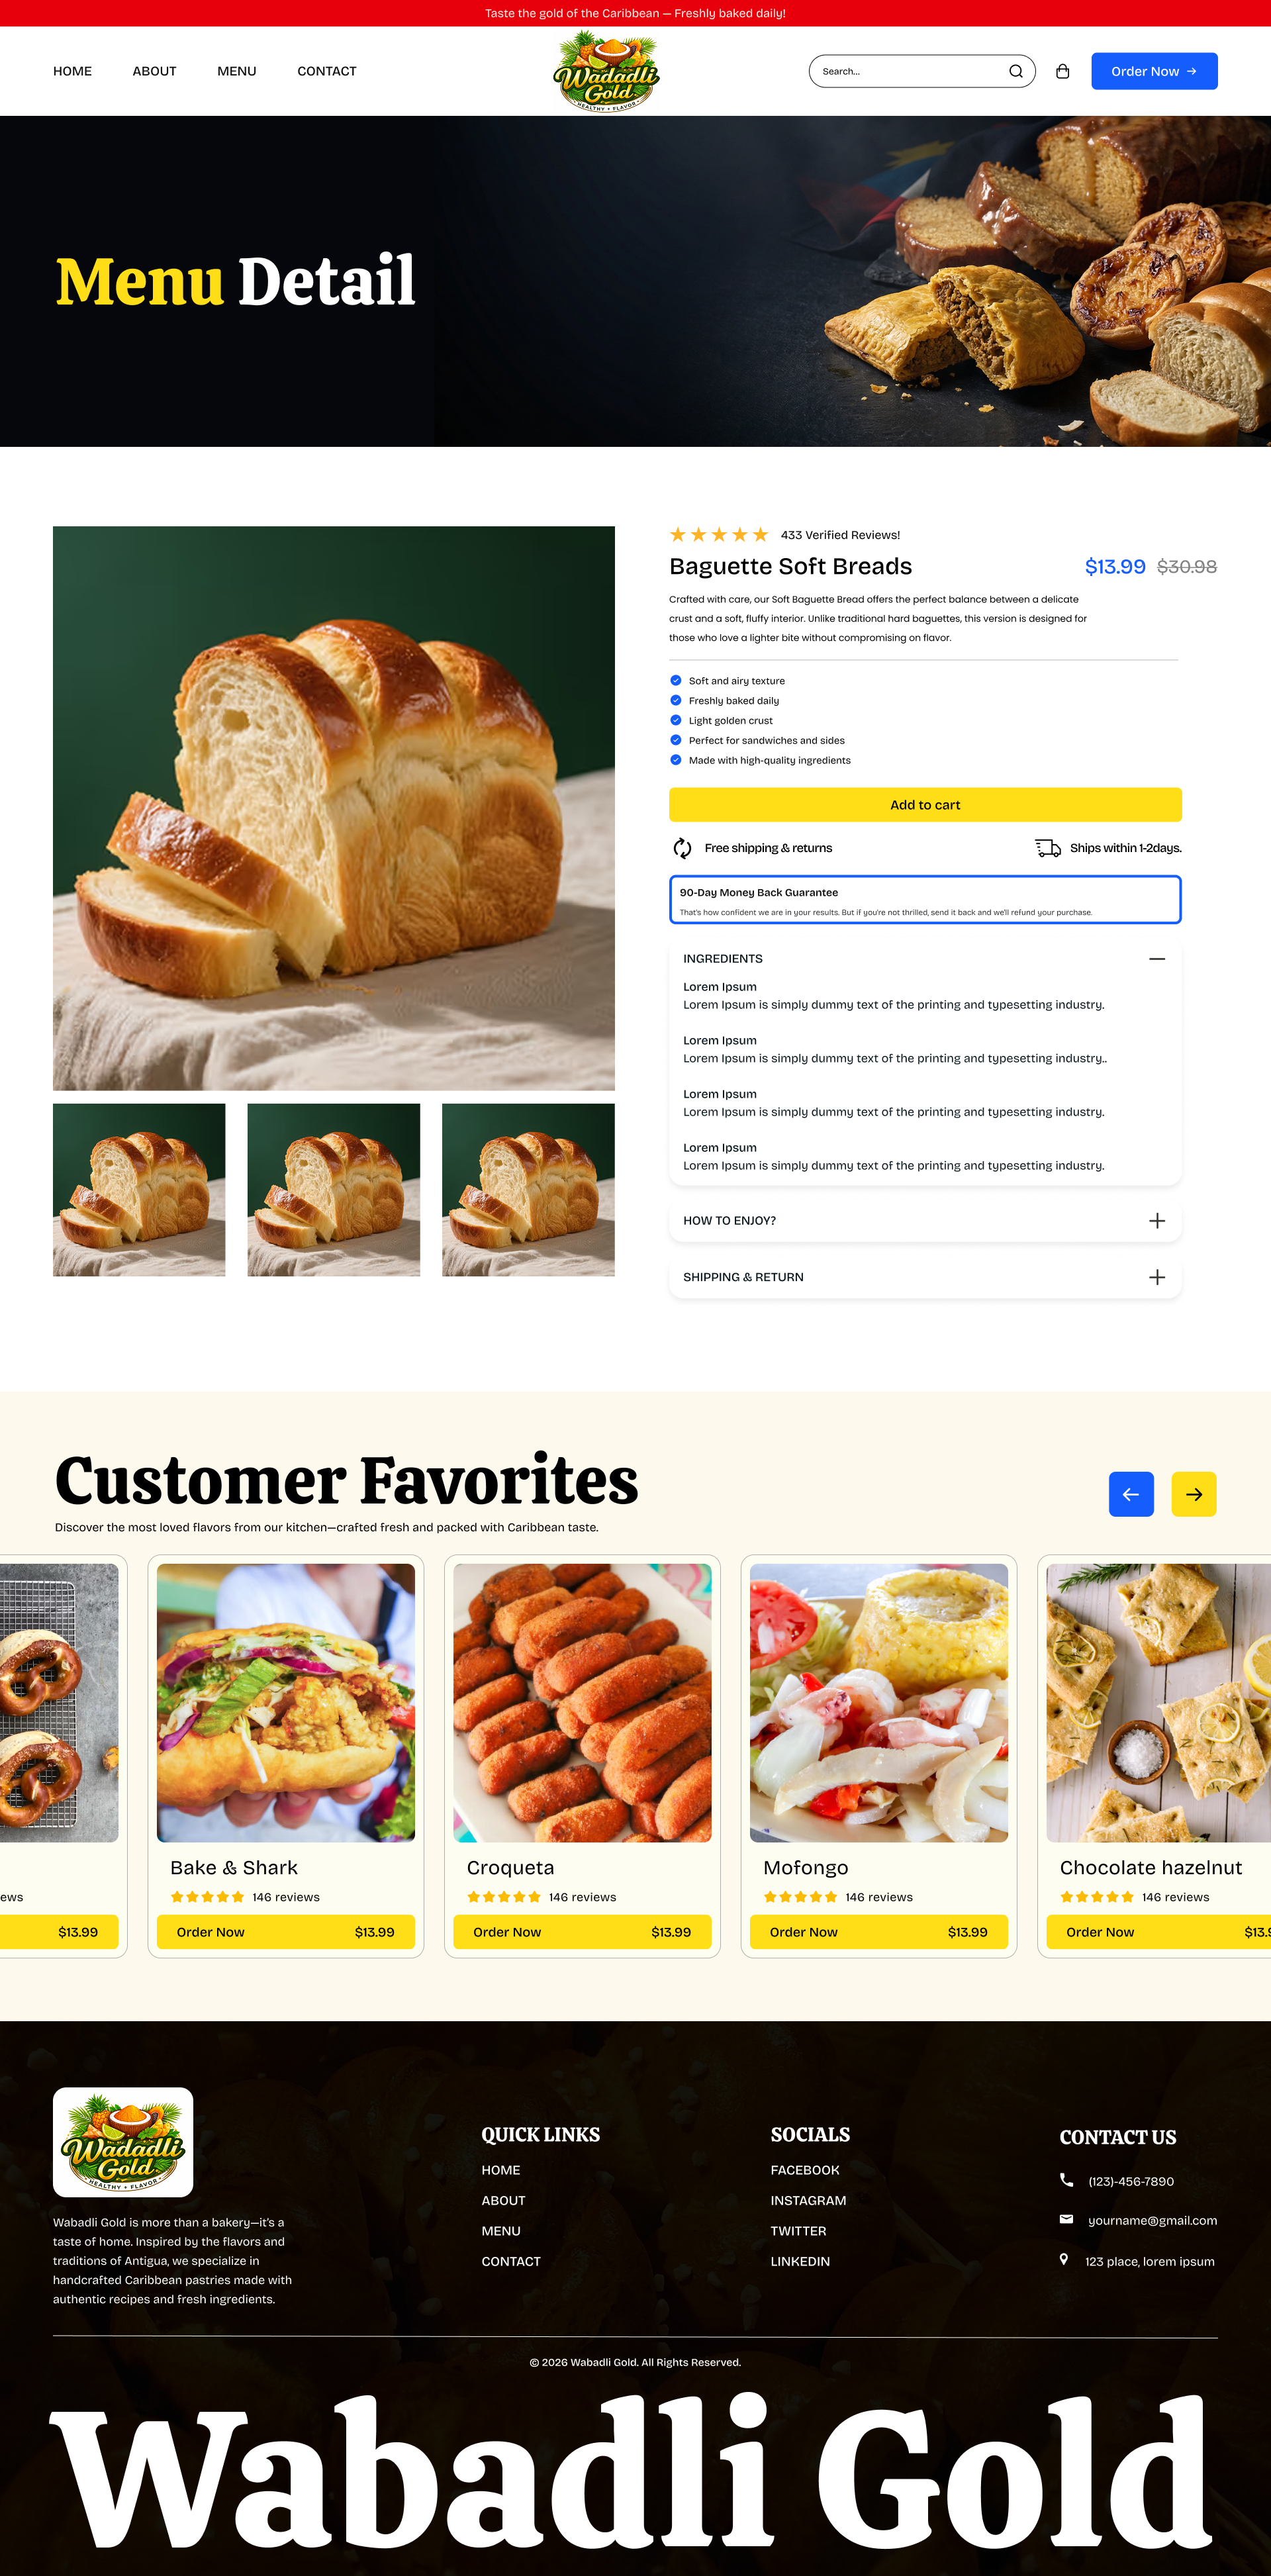Image resolution: width=1271 pixels, height=2576 pixels.
Task: Click checkmark beside Made with high-quality ingredients
Action: pos(676,760)
